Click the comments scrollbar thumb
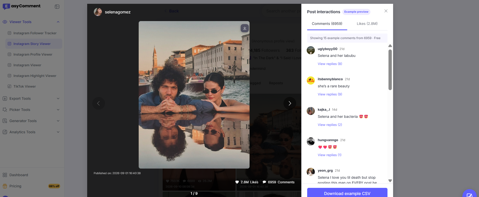This screenshot has width=479, height=197. pyautogui.click(x=390, y=70)
